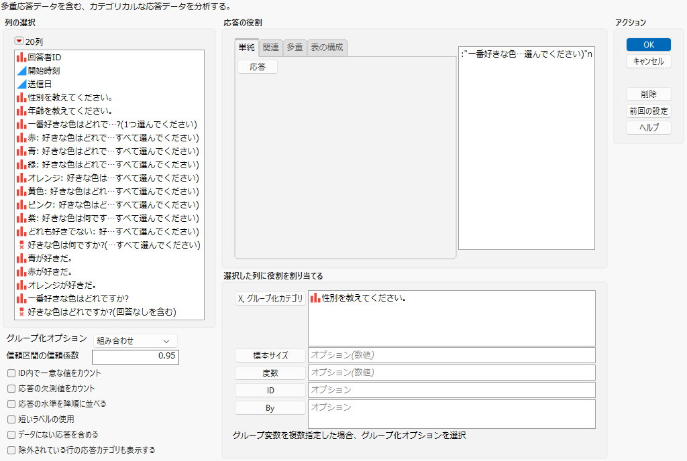Select 赤が好きだ。 column name
The image size is (687, 461).
50,271
